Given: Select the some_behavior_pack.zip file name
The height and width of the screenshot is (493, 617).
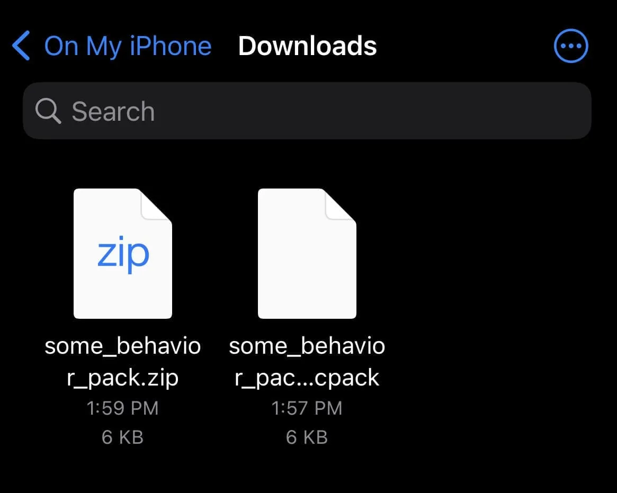Looking at the screenshot, I should 123,362.
